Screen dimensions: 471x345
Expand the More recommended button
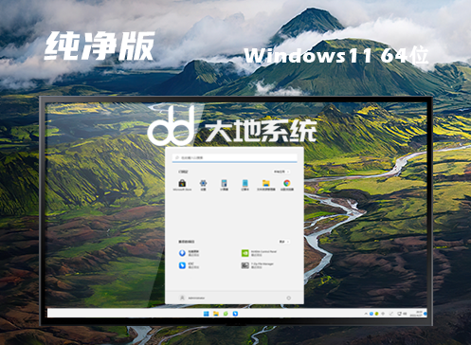click(283, 242)
